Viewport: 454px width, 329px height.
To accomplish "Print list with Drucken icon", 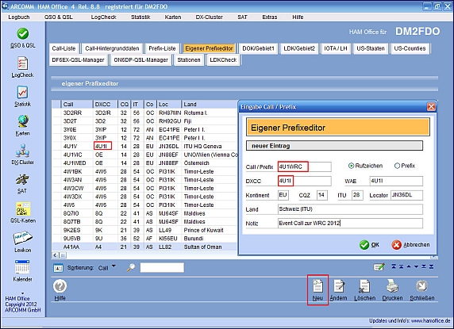I will click(x=392, y=286).
